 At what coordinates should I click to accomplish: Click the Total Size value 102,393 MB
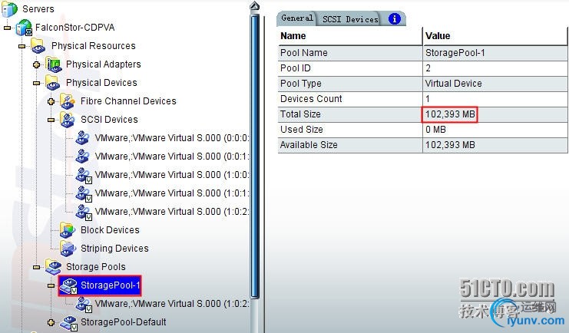pyautogui.click(x=450, y=114)
